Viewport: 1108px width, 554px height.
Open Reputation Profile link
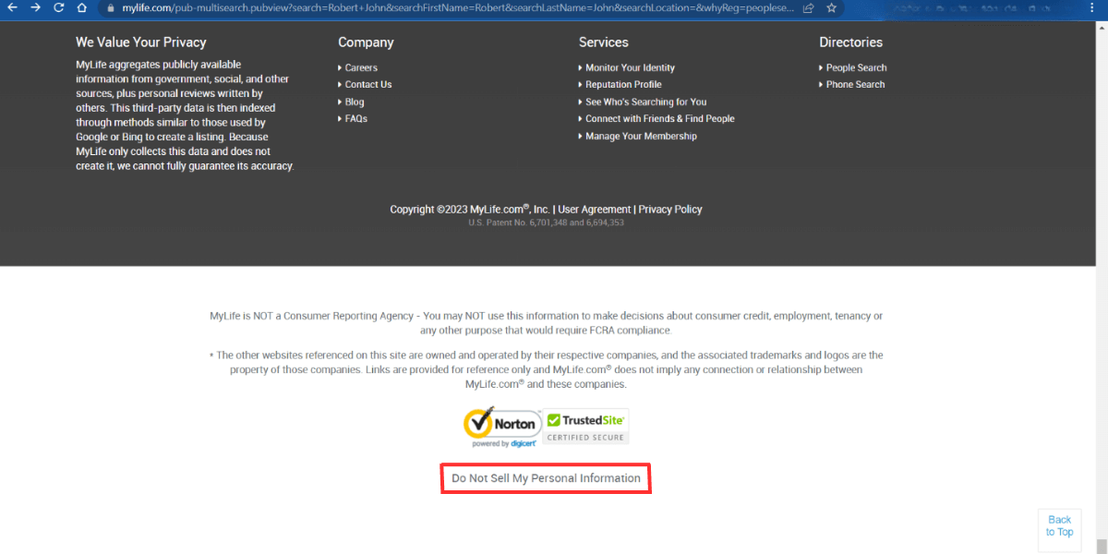click(623, 84)
